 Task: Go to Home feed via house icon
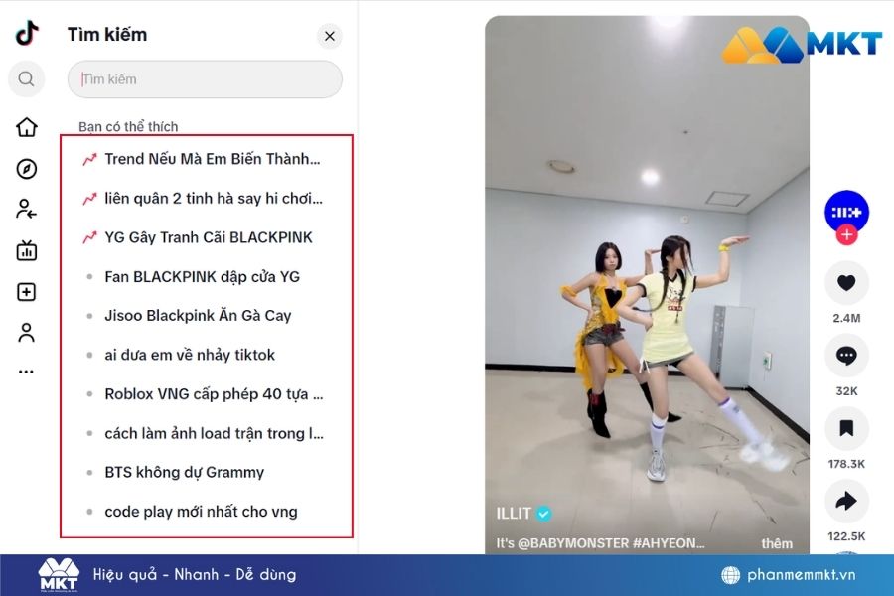click(26, 127)
